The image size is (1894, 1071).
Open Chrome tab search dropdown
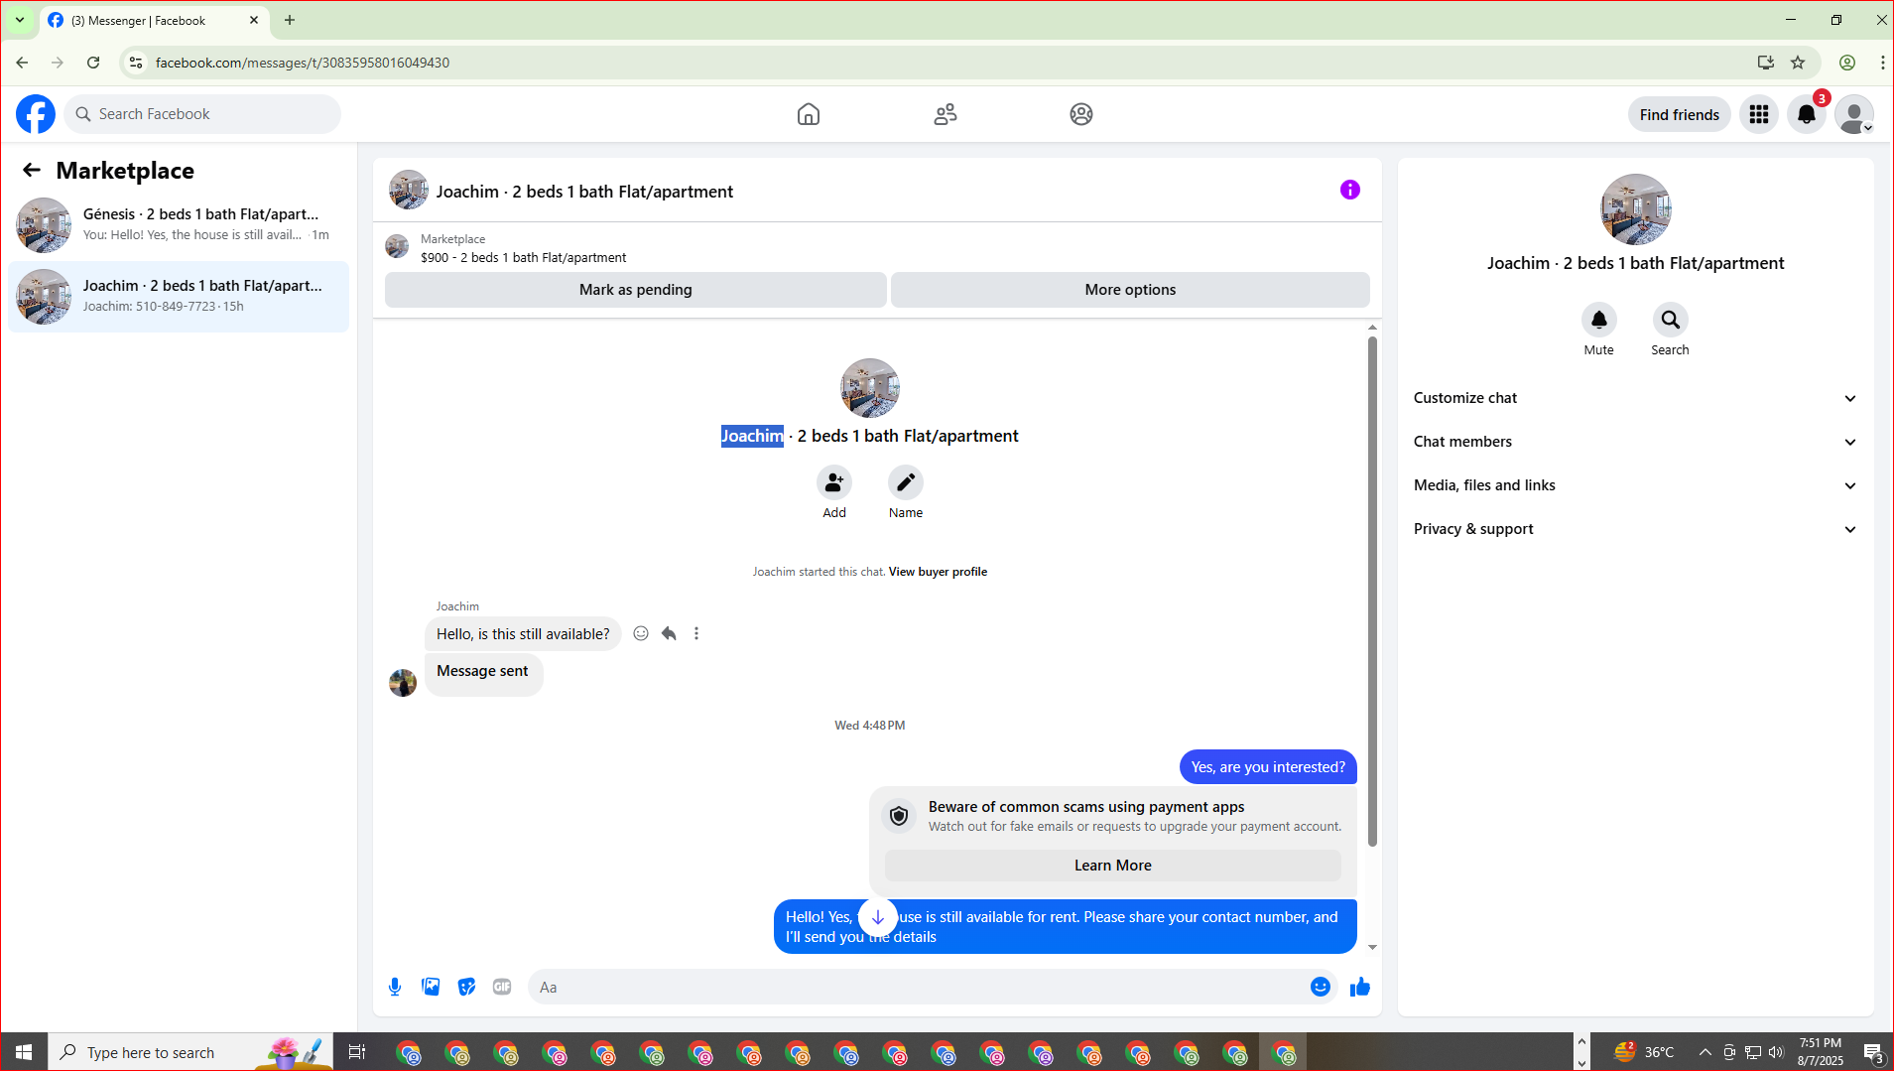(x=20, y=20)
